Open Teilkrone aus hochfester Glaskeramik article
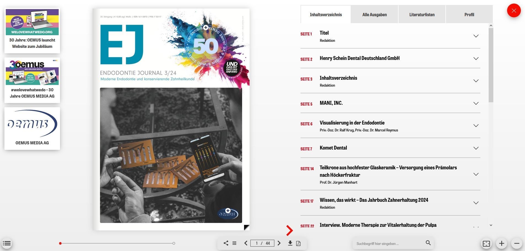The width and height of the screenshot is (525, 251). (x=388, y=171)
